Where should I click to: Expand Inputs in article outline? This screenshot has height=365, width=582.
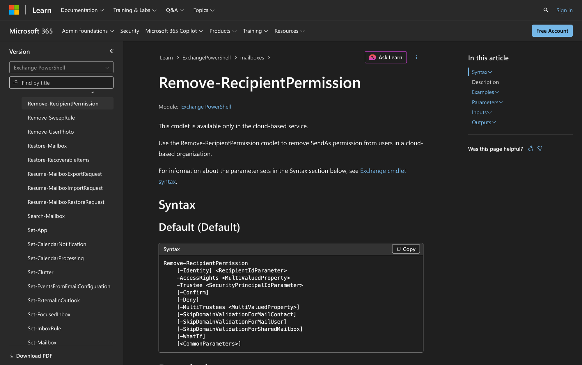pyautogui.click(x=482, y=112)
